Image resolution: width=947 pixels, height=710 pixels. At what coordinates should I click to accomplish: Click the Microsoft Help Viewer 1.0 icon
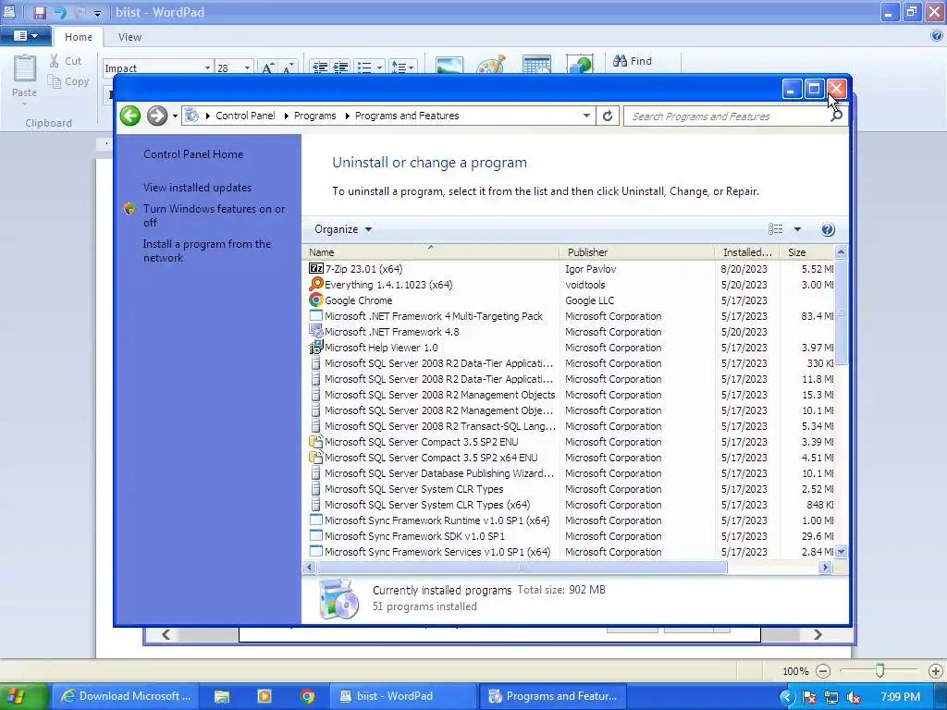[x=316, y=348]
